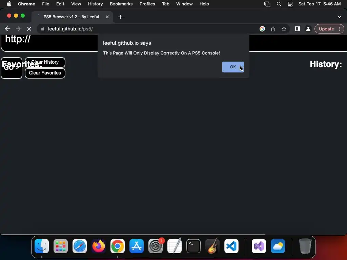
Task: Open the Chrome profile icon
Action: point(308,29)
